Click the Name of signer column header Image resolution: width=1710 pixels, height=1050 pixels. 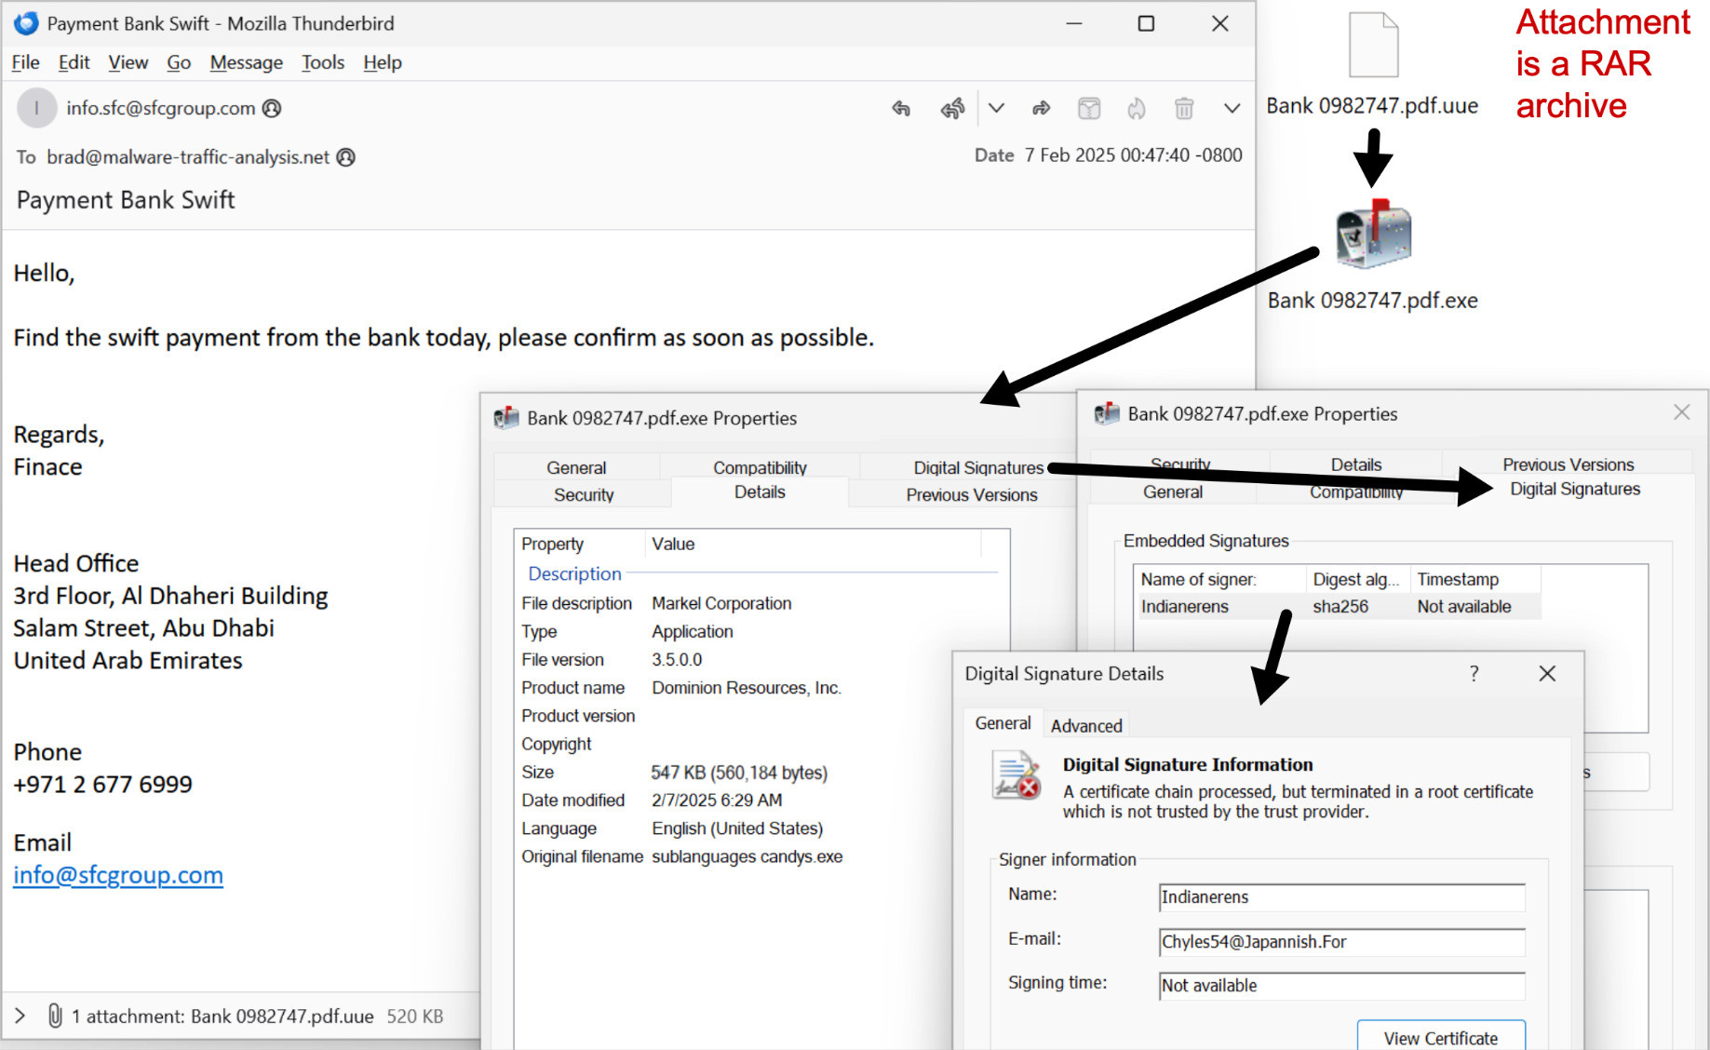tap(1219, 579)
